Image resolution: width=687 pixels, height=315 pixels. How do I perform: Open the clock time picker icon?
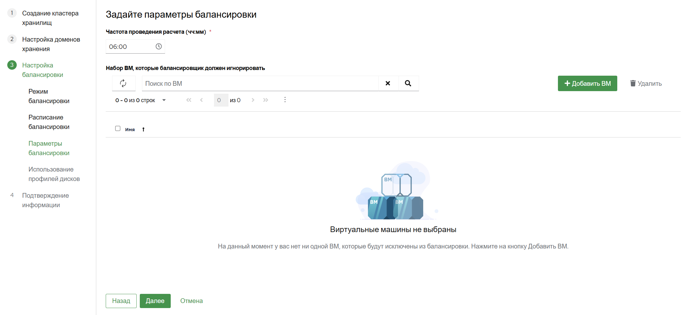pyautogui.click(x=159, y=46)
